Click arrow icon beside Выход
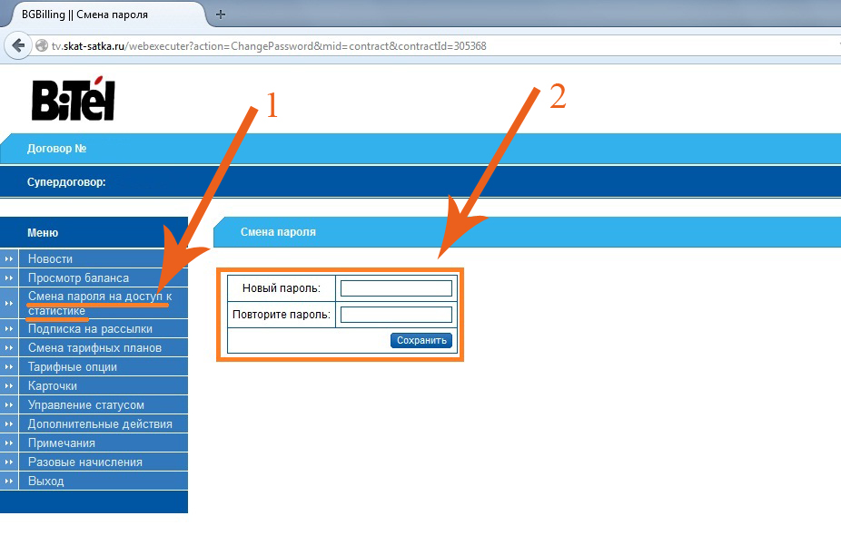Viewport: 841px width, 535px height. 8,481
